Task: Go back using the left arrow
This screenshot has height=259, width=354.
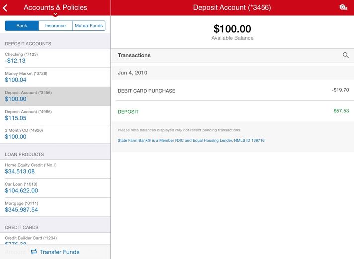Action: (5, 8)
